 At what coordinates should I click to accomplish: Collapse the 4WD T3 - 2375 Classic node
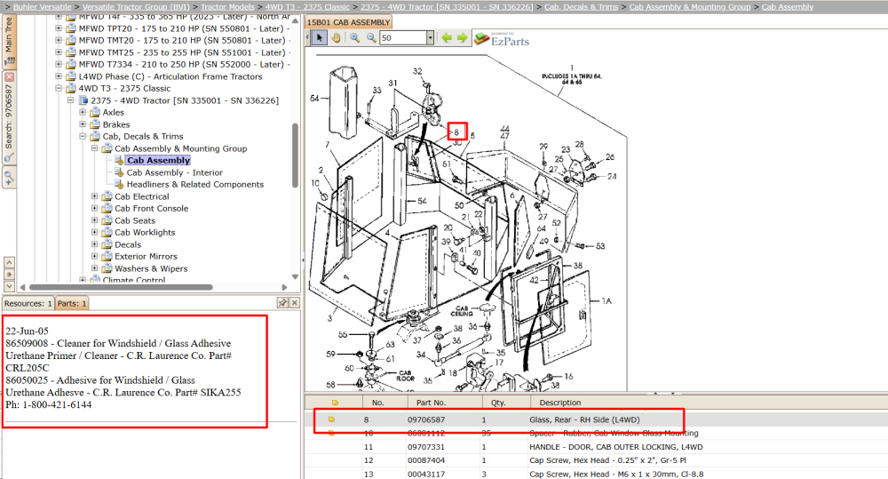(59, 89)
